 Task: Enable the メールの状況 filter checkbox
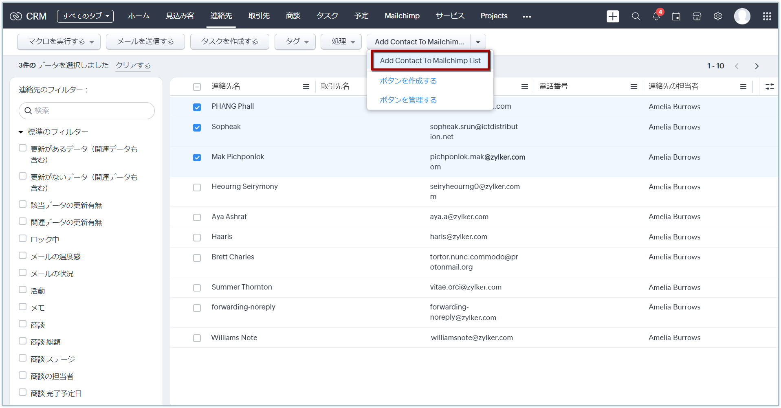pyautogui.click(x=23, y=273)
